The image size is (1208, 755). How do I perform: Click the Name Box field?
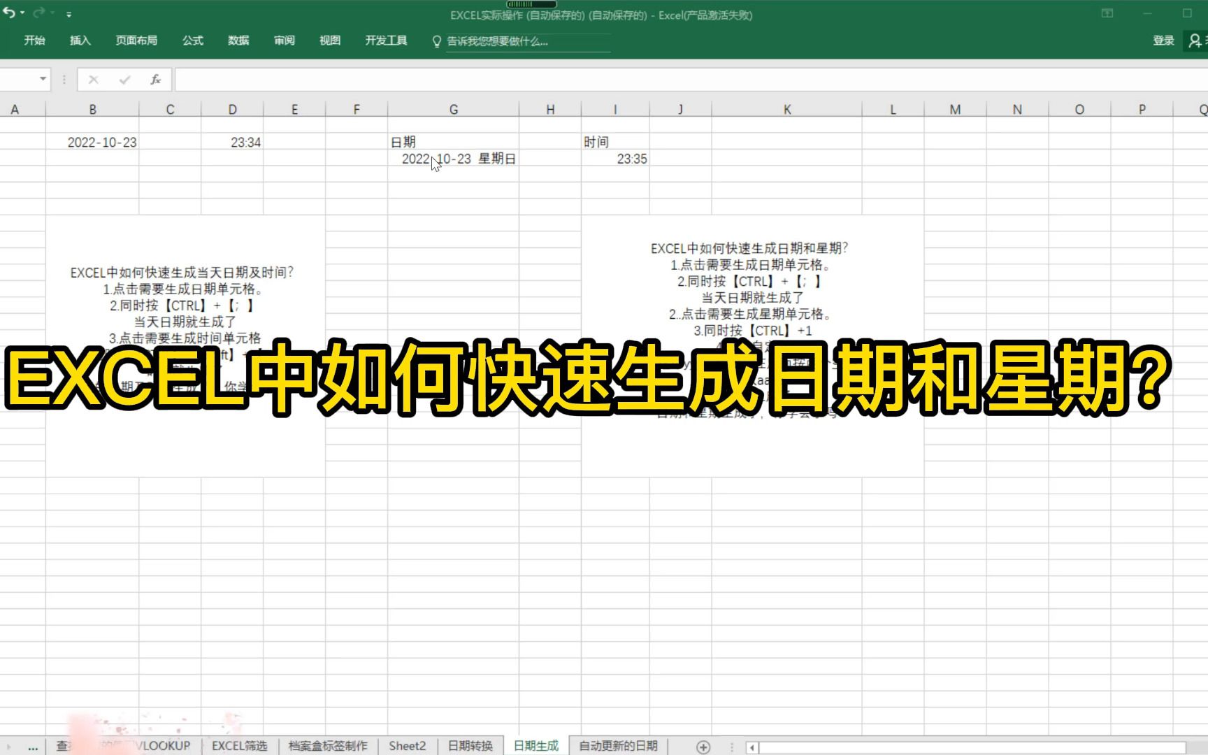tap(17, 79)
